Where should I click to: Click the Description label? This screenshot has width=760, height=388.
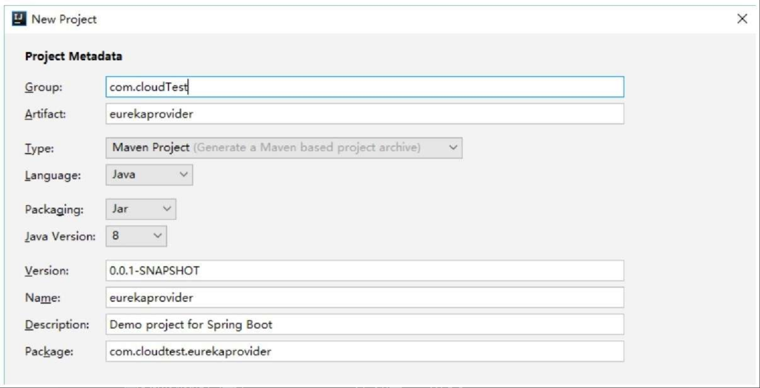click(x=57, y=325)
